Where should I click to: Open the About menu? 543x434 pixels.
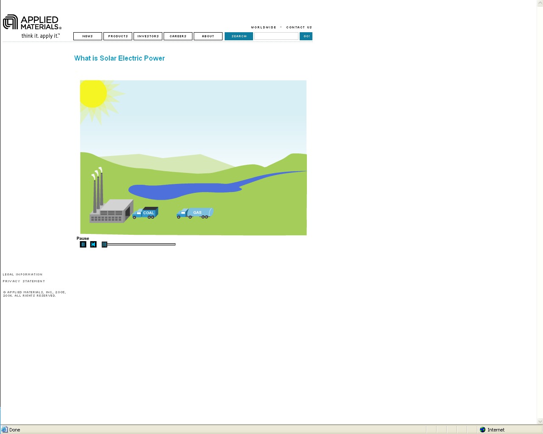(x=208, y=36)
